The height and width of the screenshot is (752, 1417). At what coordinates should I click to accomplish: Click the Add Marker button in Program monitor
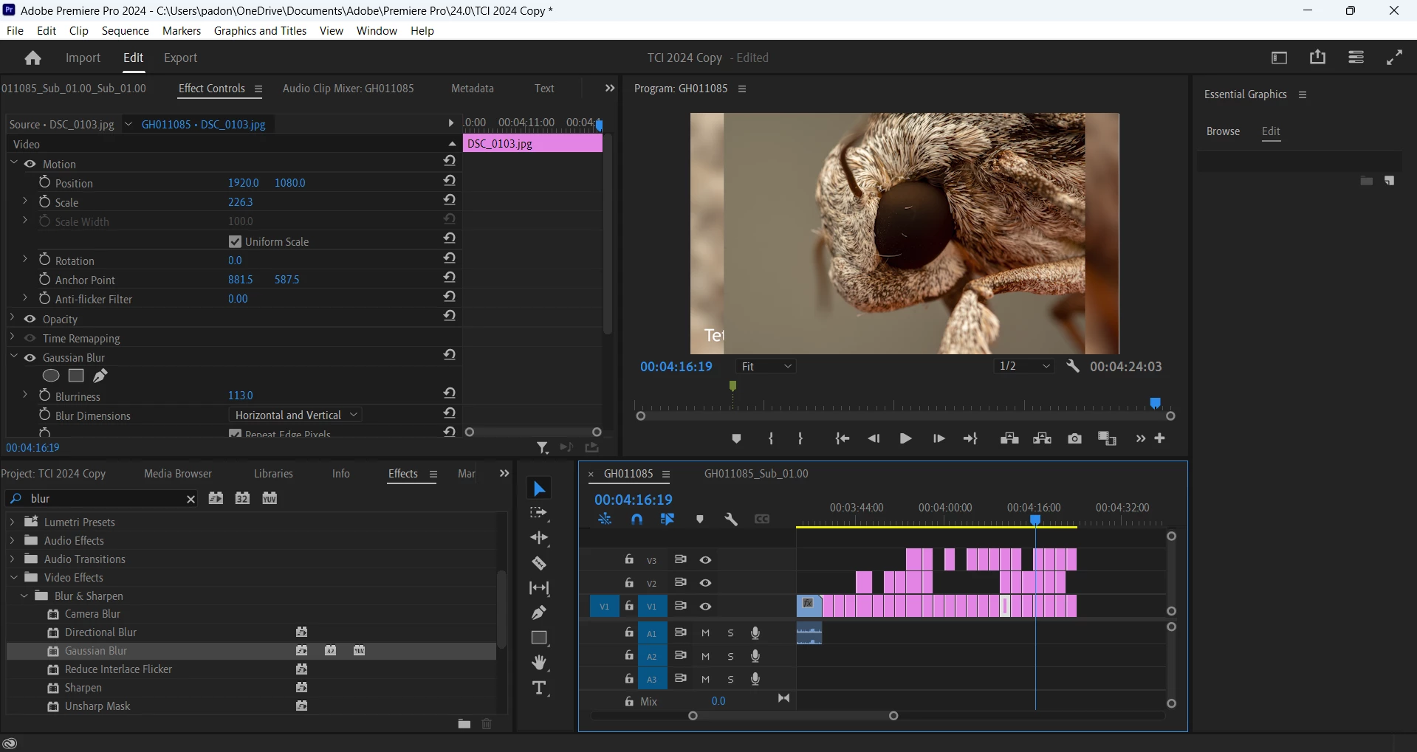736,439
